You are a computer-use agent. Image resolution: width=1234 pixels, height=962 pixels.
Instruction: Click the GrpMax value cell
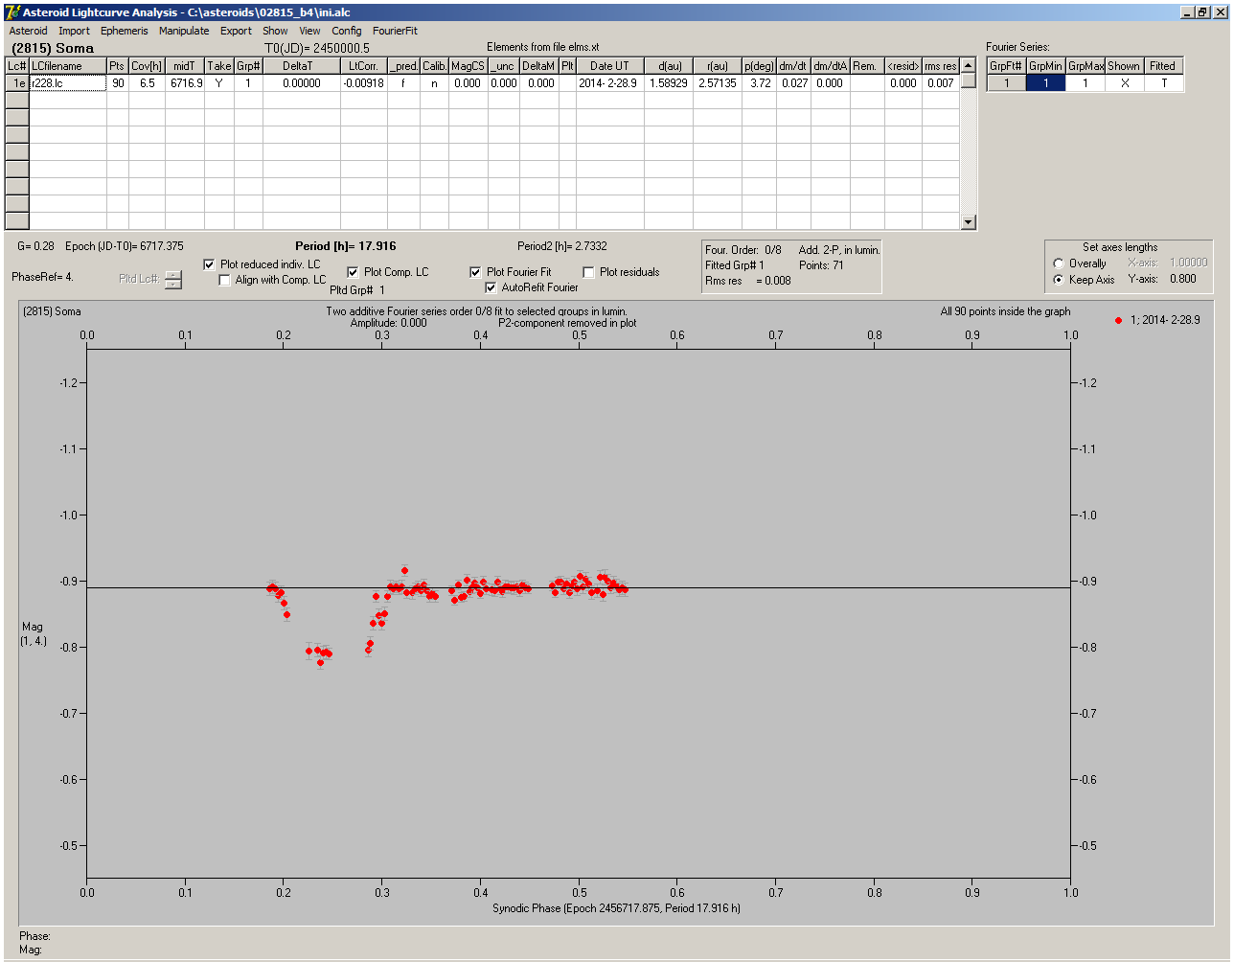[x=1085, y=83]
